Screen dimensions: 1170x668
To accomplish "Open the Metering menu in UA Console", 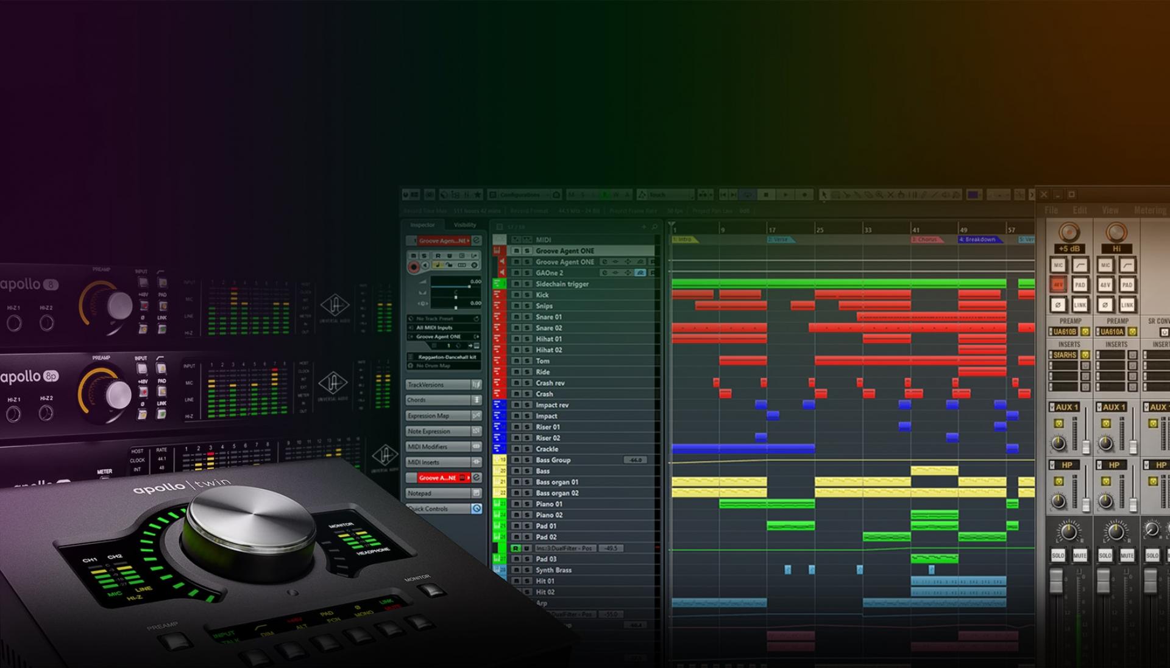I will [1150, 210].
